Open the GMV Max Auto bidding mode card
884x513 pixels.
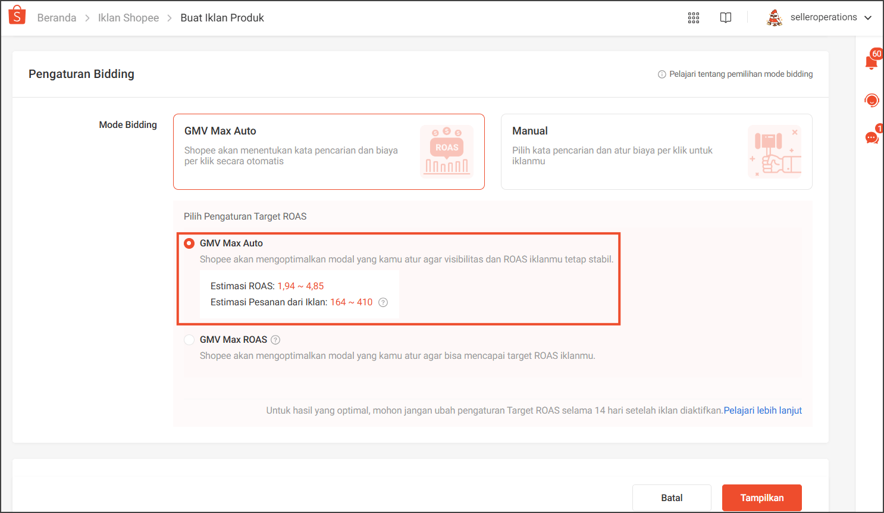(x=328, y=151)
